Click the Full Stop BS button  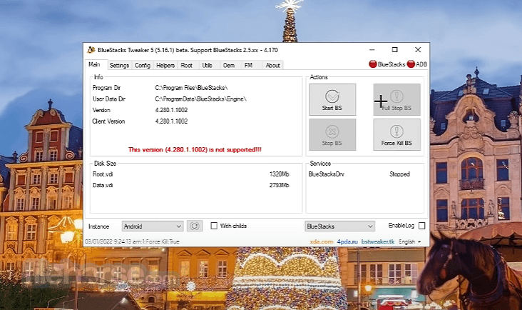coord(396,99)
